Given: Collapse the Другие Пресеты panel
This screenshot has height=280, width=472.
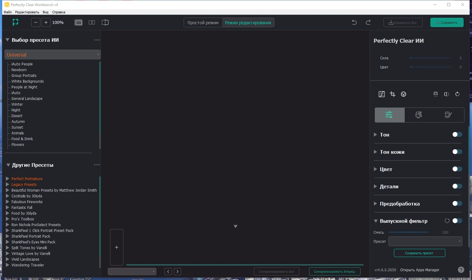Looking at the screenshot, I should point(7,165).
